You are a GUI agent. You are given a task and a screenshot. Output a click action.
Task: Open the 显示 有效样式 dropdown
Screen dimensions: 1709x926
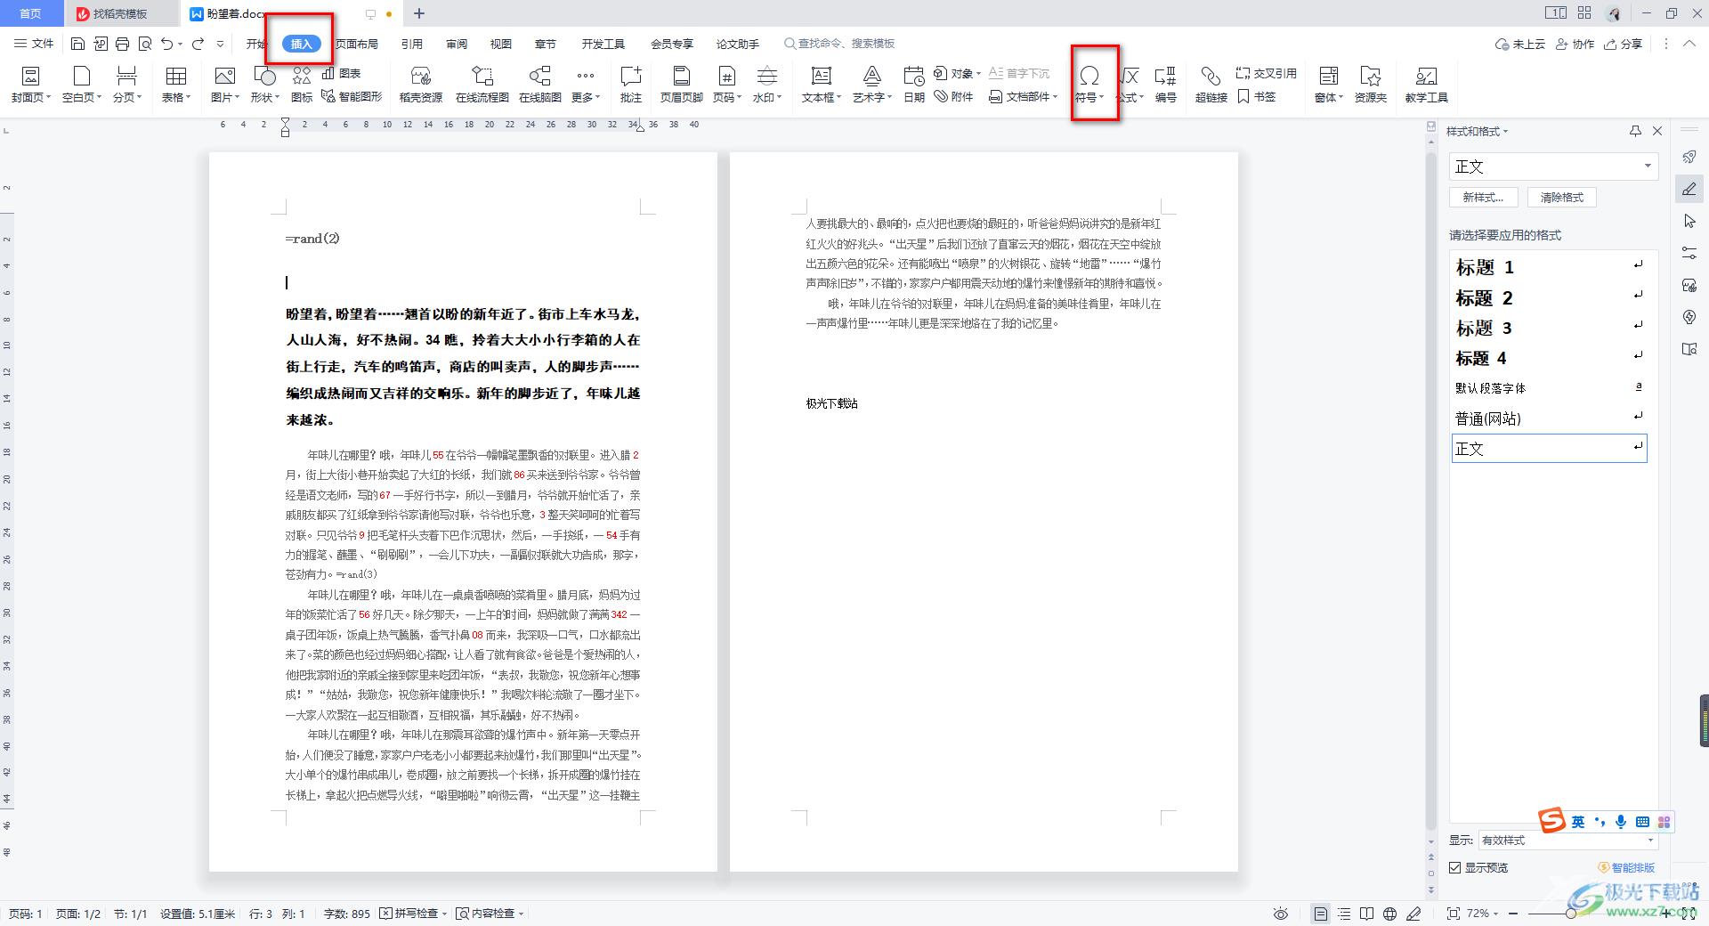(1567, 841)
